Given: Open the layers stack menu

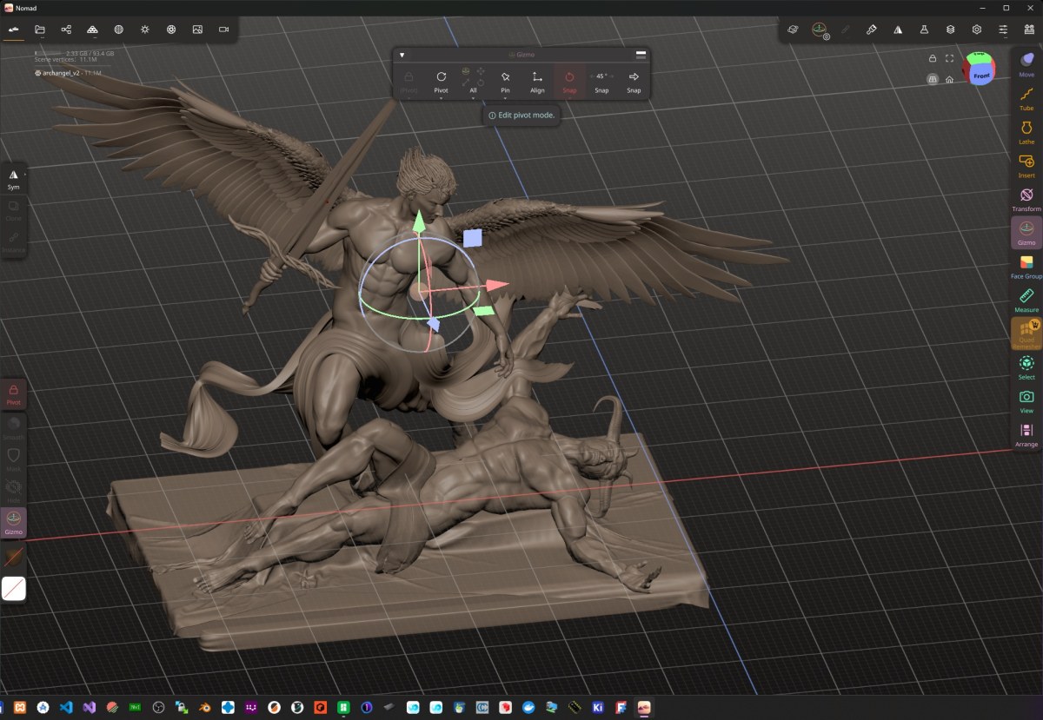Looking at the screenshot, I should pyautogui.click(x=951, y=30).
